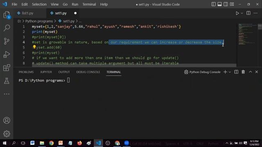Screen dimensions: 262x147
Task: Create new terminal with plus button
Action: click(x=225, y=72)
